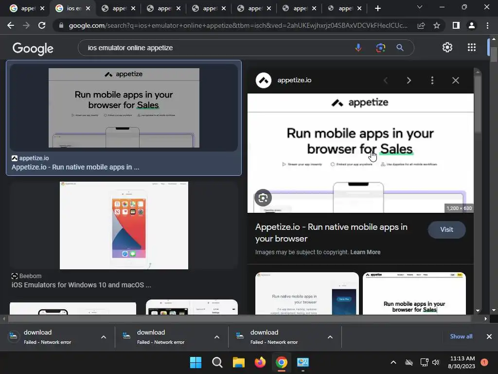Expand options for second failed download
The image size is (498, 374).
pos(217,337)
